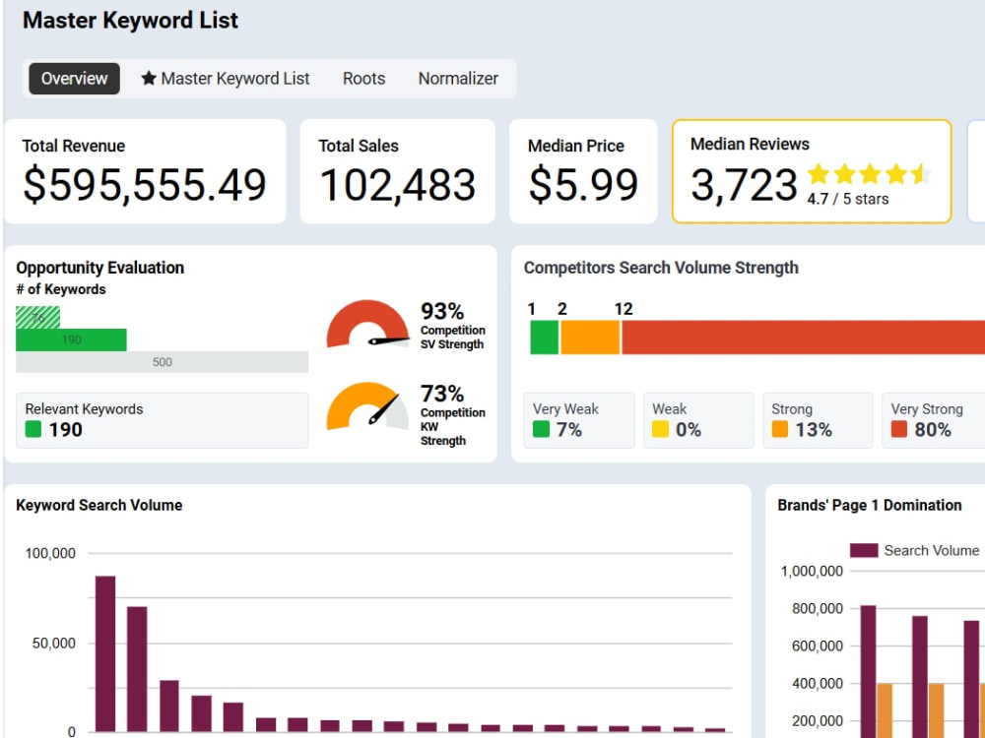Viewport: 985px width, 738px height.
Task: Click the 93% Competition SV Strength gauge
Action: [367, 325]
